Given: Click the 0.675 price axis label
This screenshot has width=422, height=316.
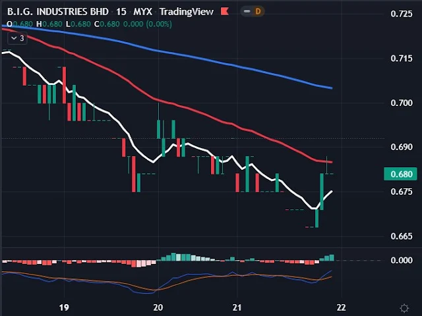Looking at the screenshot, I should click(402, 192).
